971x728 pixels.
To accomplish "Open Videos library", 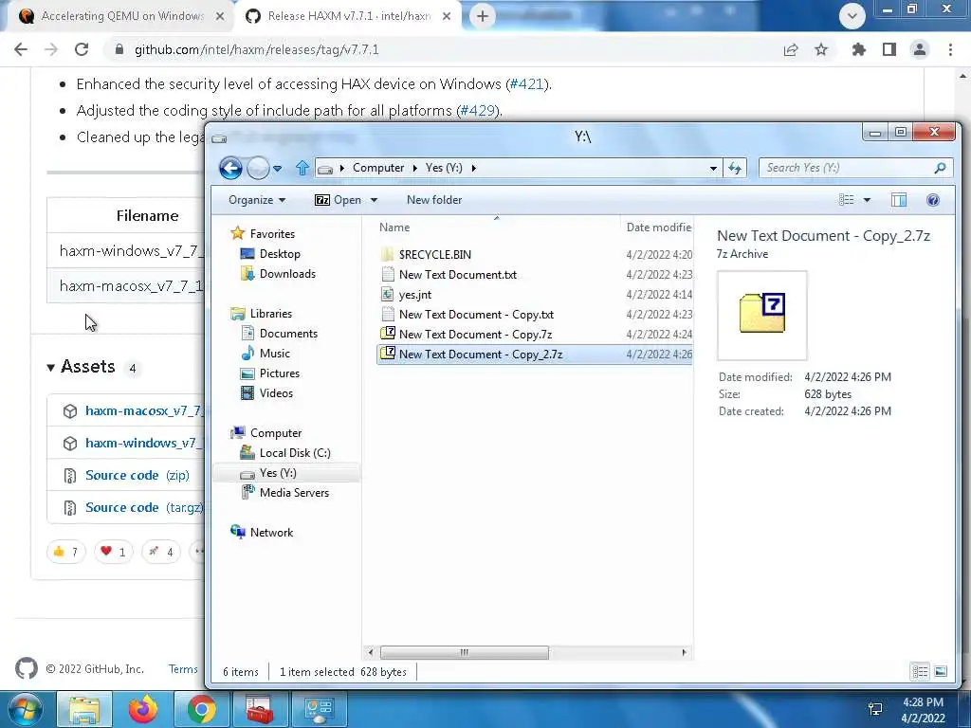I will [x=276, y=393].
